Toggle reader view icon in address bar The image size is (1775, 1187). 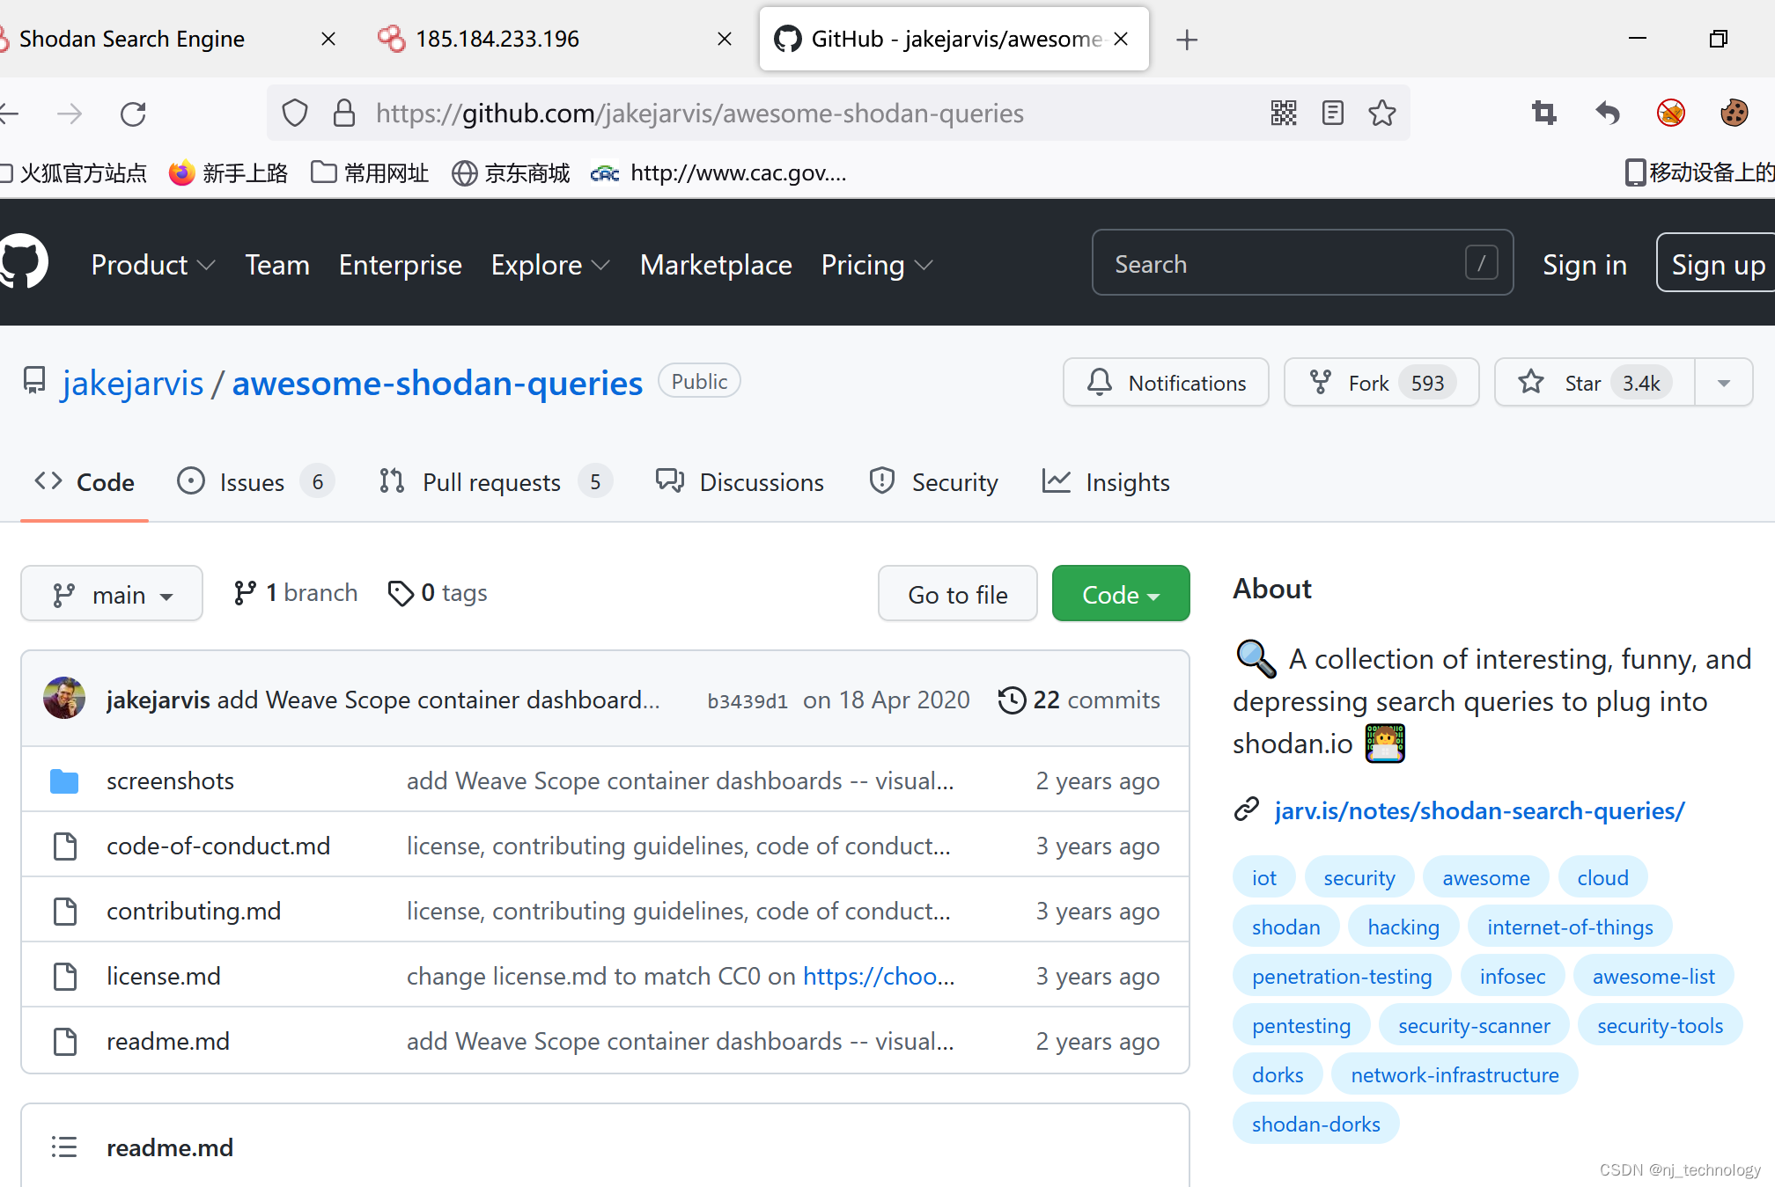pos(1333,113)
